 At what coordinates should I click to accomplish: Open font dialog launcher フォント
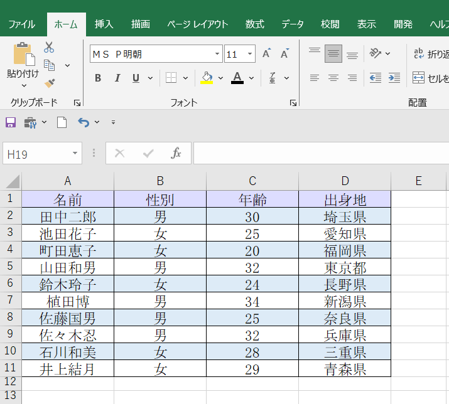point(293,103)
